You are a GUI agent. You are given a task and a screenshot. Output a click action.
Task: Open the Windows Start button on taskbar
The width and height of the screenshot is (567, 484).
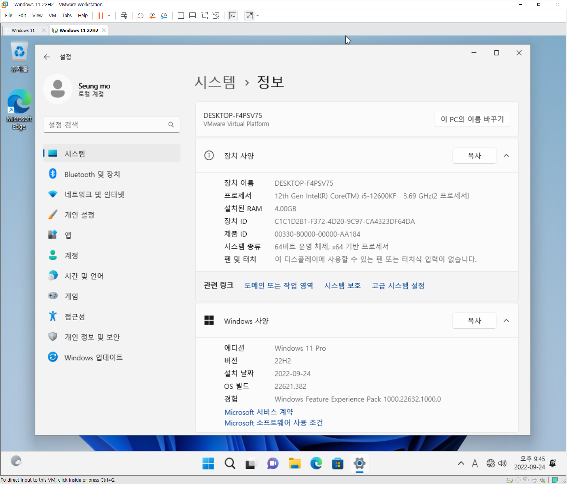[x=208, y=463]
